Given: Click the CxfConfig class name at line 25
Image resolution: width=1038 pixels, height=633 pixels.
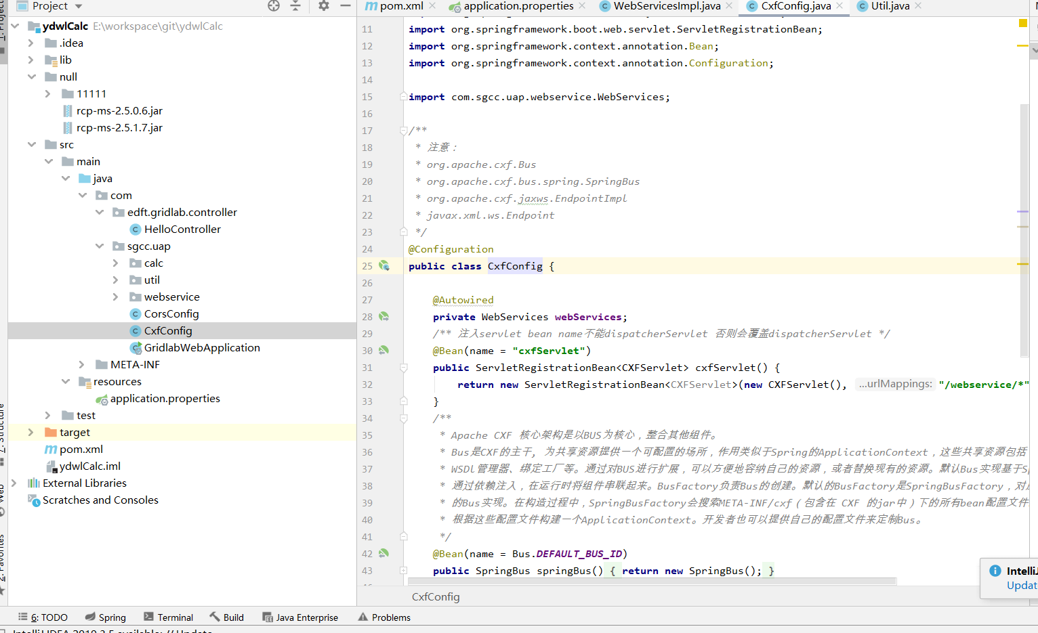Looking at the screenshot, I should [515, 266].
